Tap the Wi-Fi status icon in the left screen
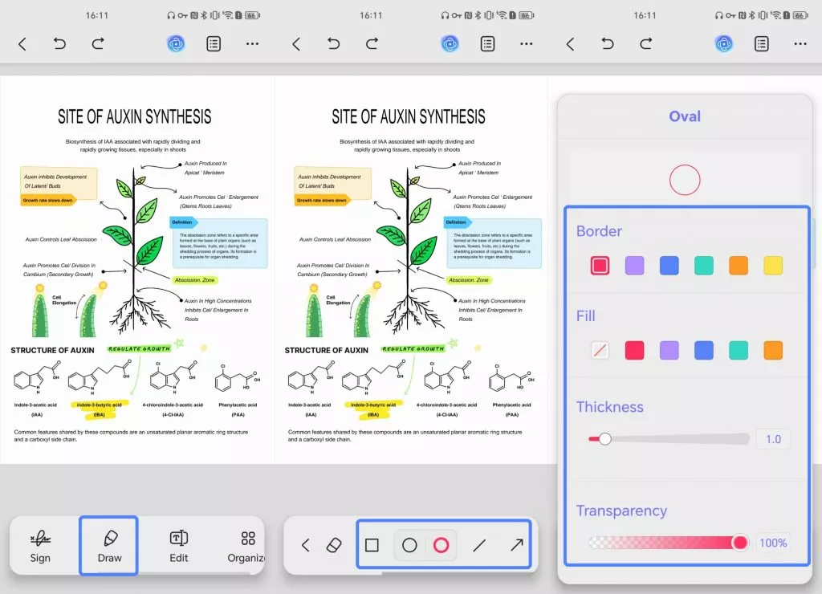 (227, 15)
